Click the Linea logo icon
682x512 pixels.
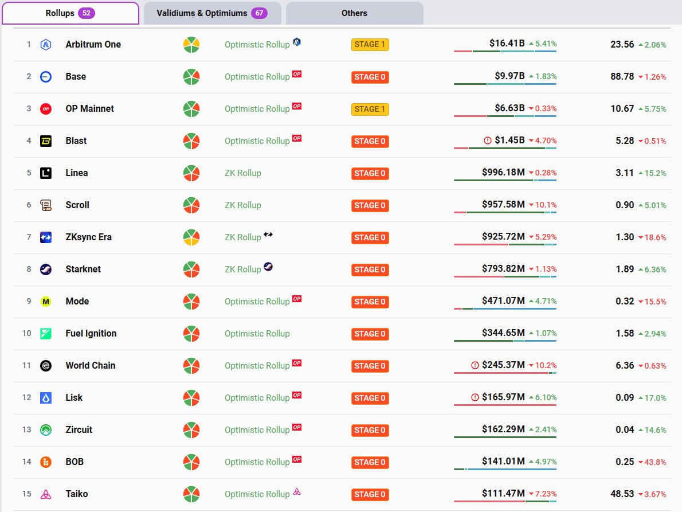(x=46, y=173)
